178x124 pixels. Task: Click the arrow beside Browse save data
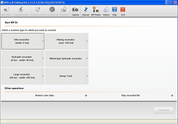[x=86, y=96]
